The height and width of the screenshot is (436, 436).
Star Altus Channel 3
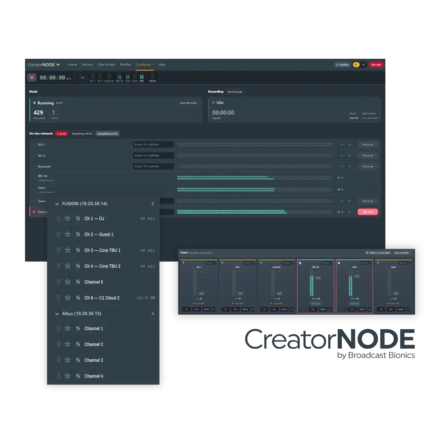tap(68, 360)
